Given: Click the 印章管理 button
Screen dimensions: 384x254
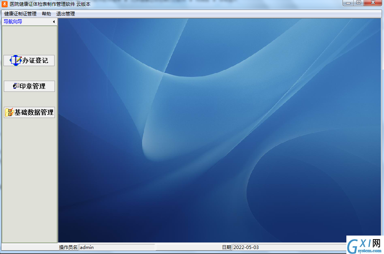Looking at the screenshot, I should (29, 86).
